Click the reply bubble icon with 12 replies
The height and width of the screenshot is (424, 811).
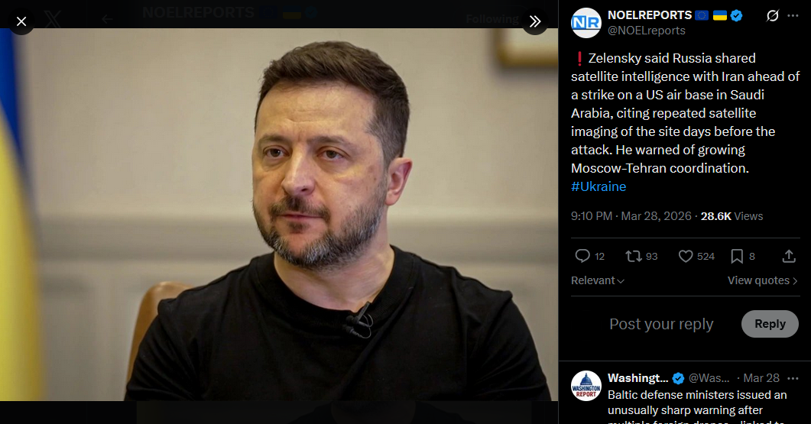582,256
